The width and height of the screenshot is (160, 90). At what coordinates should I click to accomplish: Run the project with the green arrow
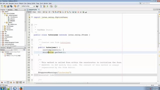[x=47, y=6]
